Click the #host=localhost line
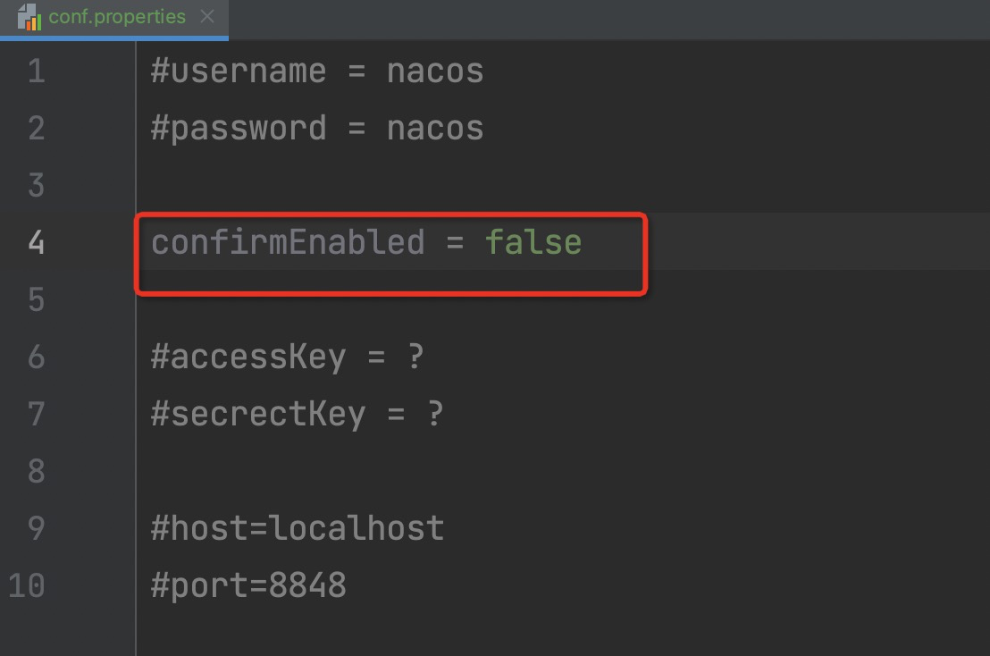The height and width of the screenshot is (656, 990). 298,528
